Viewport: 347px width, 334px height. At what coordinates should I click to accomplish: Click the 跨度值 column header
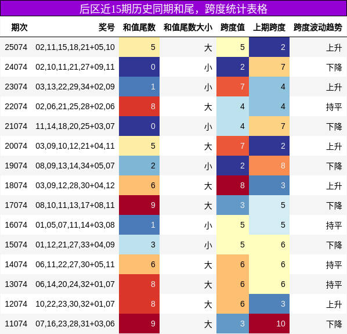(x=233, y=27)
